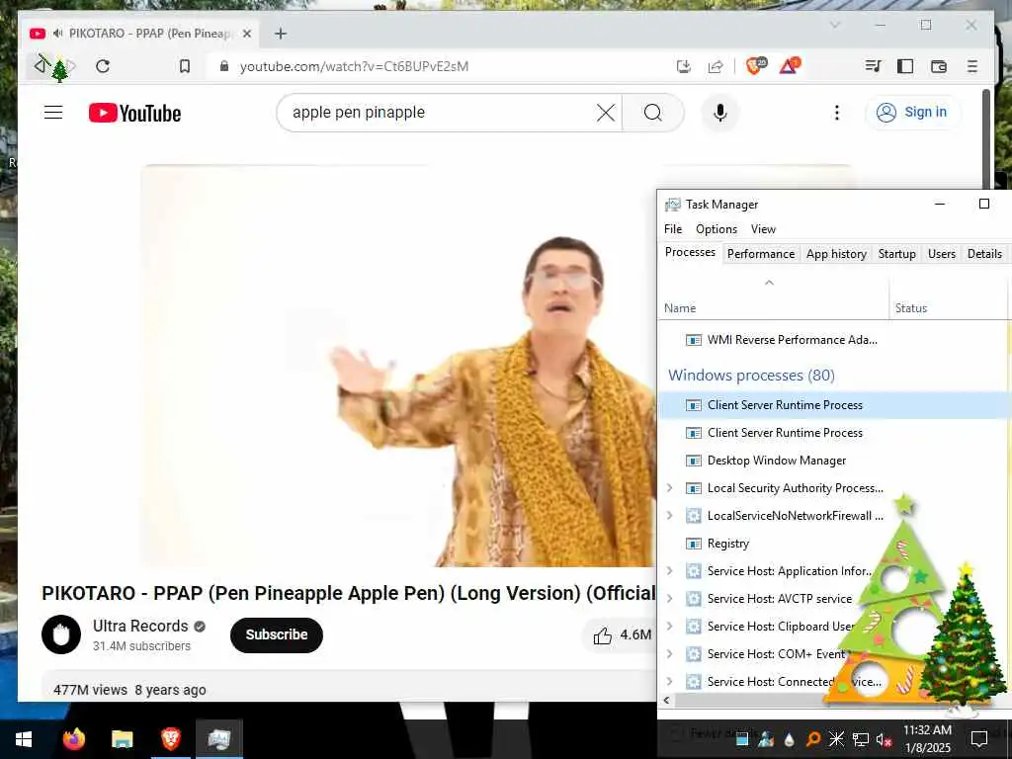Sign in to YouTube
This screenshot has height=759, width=1012.
click(912, 113)
